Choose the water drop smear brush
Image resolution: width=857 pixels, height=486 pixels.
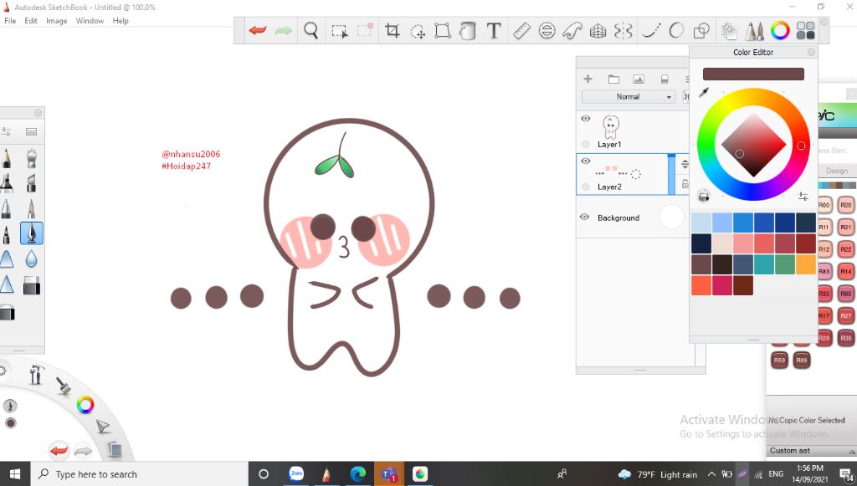point(31,258)
